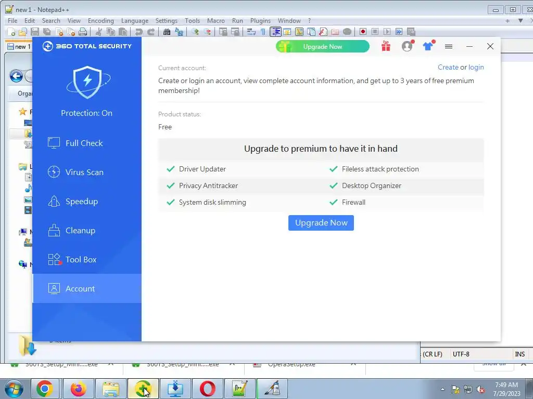
Task: Open Tool Box in 360 sidebar
Action: [x=87, y=260]
